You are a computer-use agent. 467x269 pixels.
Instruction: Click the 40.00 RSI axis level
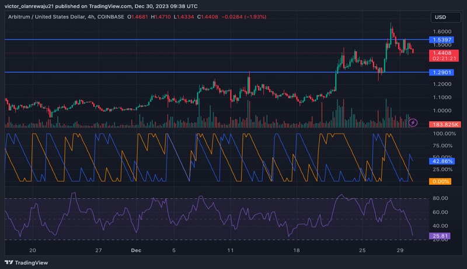[440, 226]
